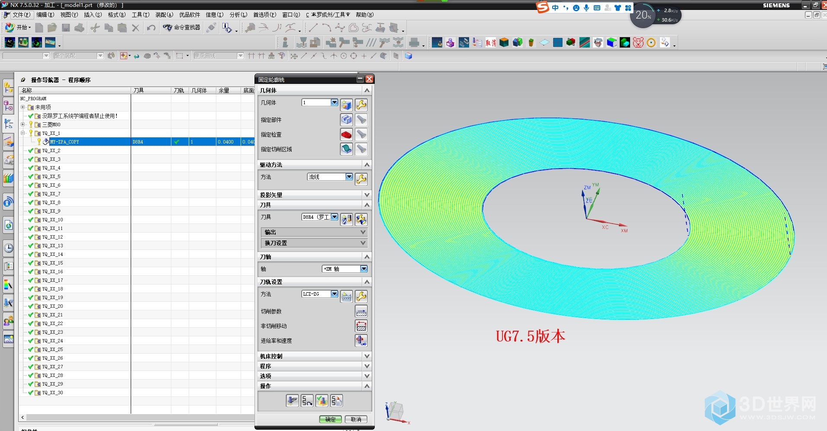Click the wrench icon to edit 流线 drive method
Screen dimensions: 827x431
click(361, 179)
